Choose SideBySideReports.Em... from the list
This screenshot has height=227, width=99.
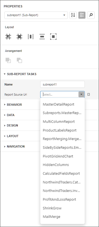(x=62, y=148)
